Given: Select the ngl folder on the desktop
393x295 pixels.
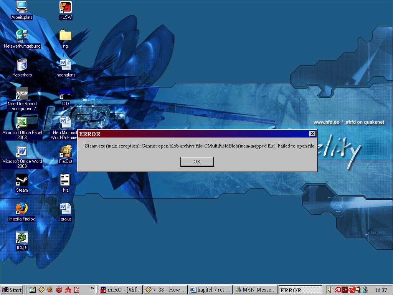Looking at the screenshot, I should pos(65,39).
